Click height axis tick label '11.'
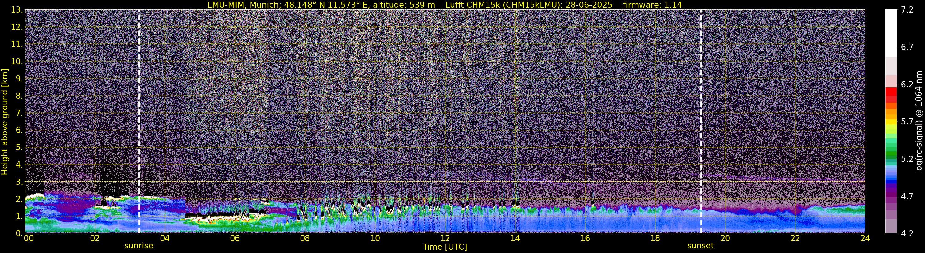925x253 pixels. coord(17,44)
